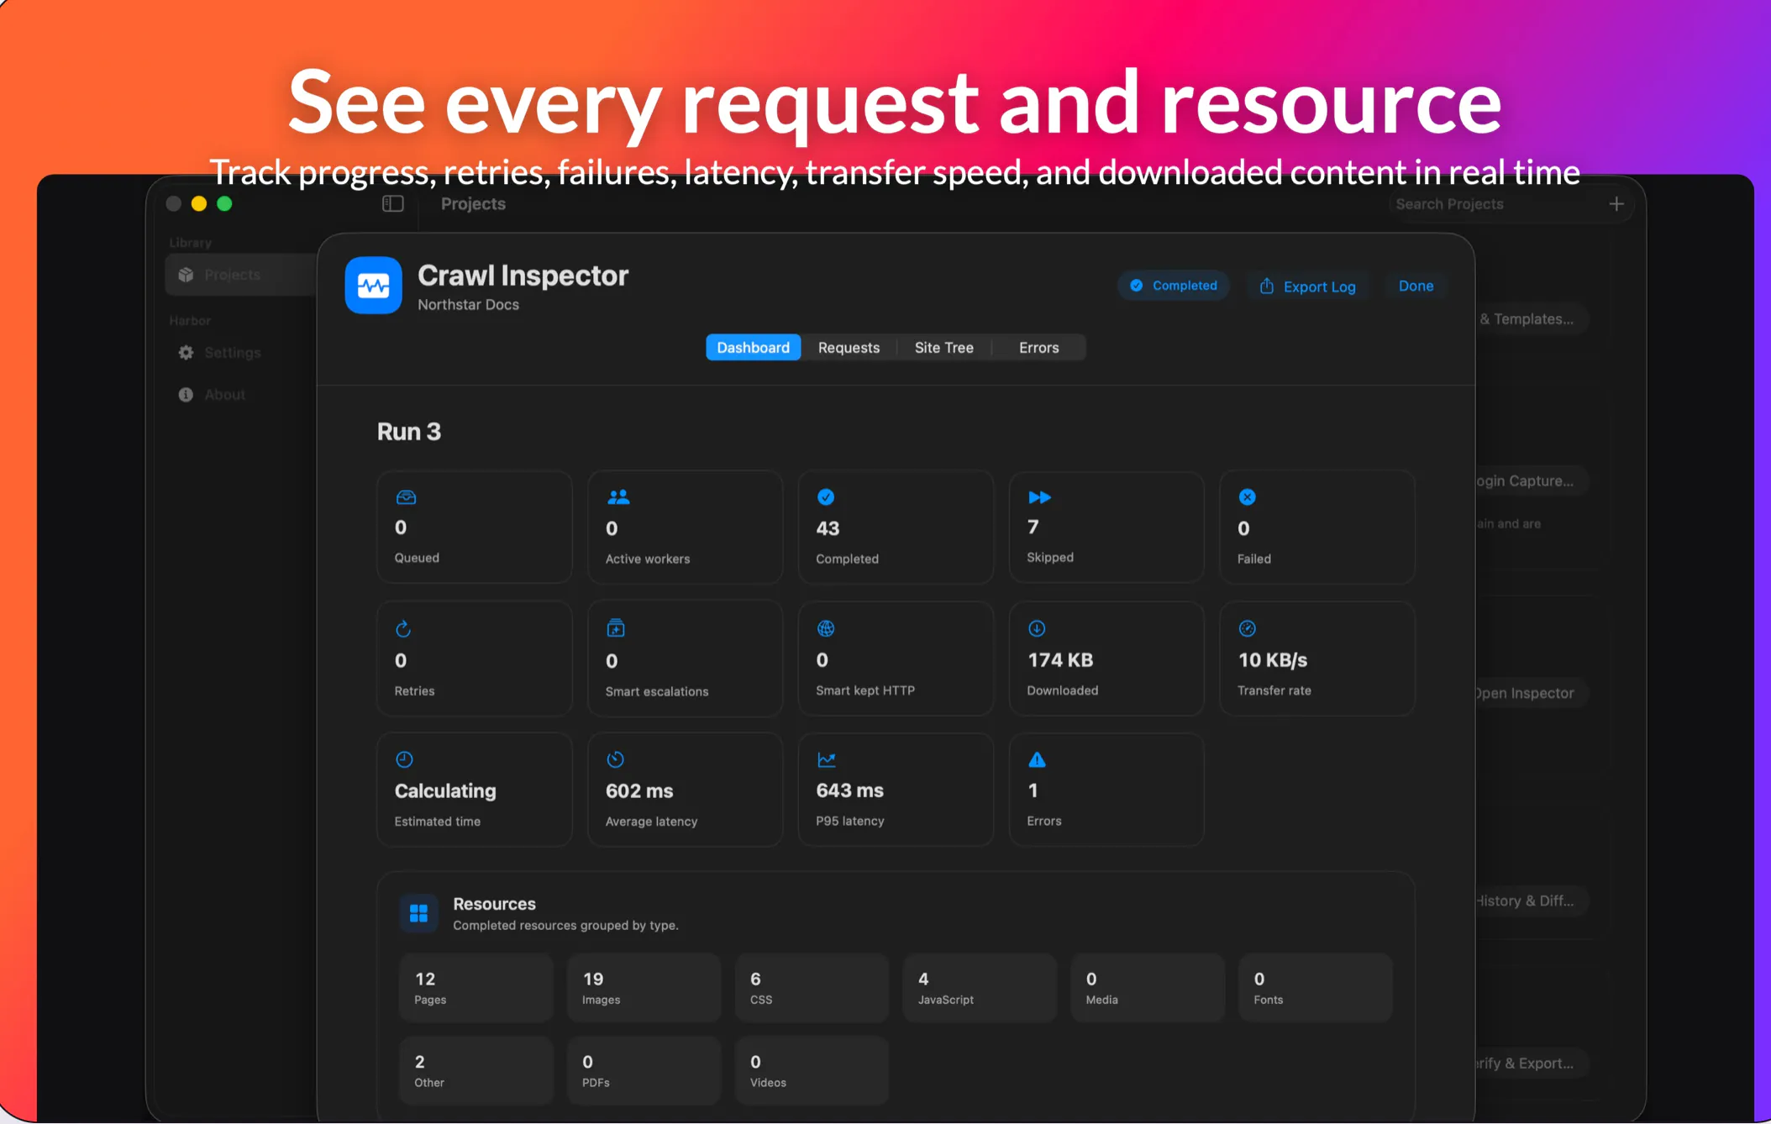
Task: Click the "Northstar Docs" subtitle
Action: (x=468, y=305)
